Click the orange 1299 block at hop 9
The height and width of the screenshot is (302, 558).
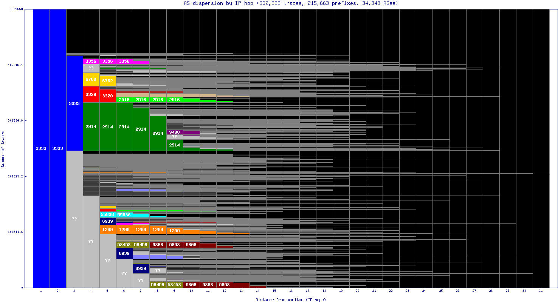[x=174, y=231]
